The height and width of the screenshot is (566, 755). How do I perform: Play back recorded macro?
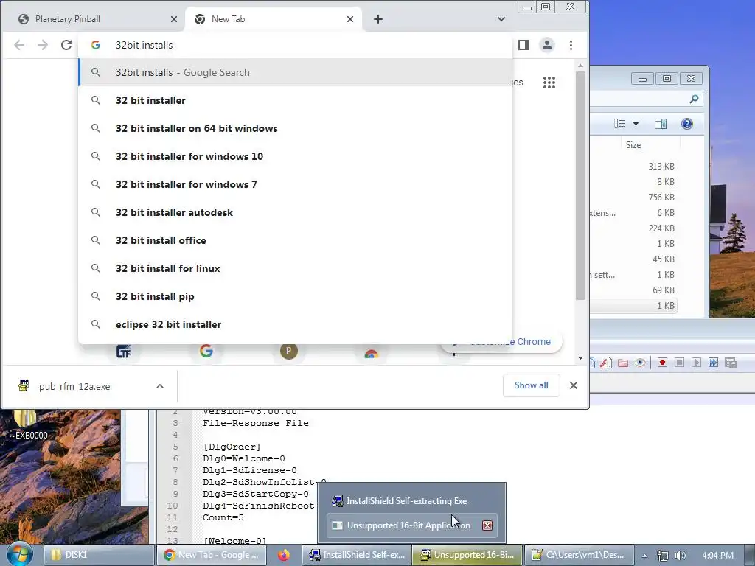point(696,363)
